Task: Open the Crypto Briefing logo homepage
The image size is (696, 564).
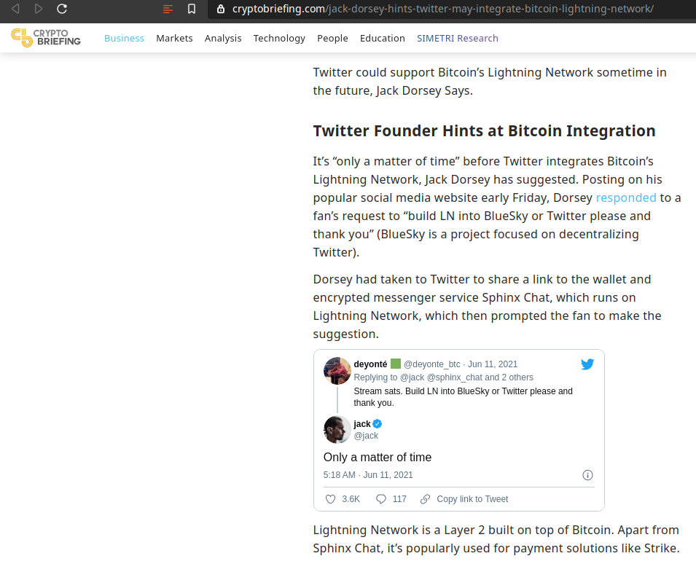Action: [x=46, y=38]
